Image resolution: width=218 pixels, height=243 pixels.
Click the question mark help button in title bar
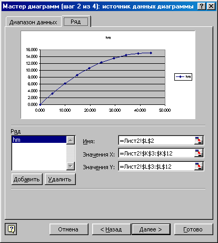pyautogui.click(x=202, y=6)
